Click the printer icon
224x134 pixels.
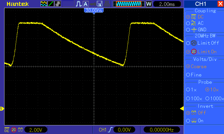click(107, 4)
